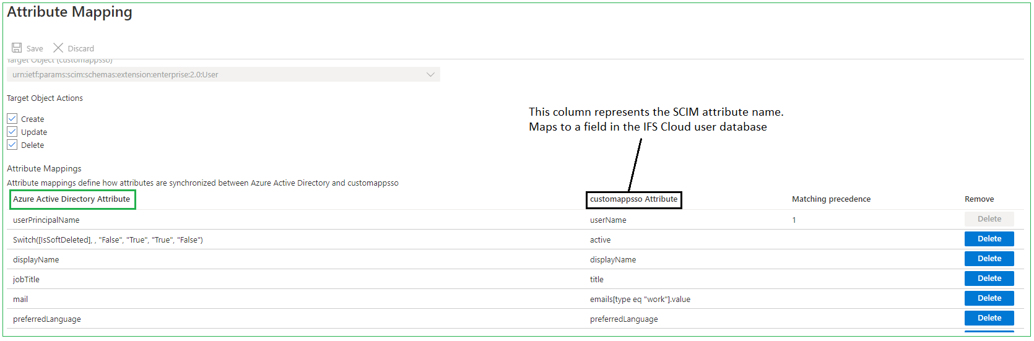This screenshot has height=341, width=1034.
Task: Select the jobTitle source attribute
Action: [x=26, y=279]
